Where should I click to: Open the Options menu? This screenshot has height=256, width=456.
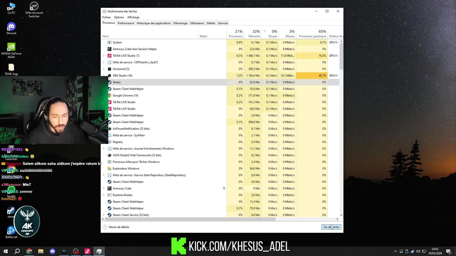(119, 17)
